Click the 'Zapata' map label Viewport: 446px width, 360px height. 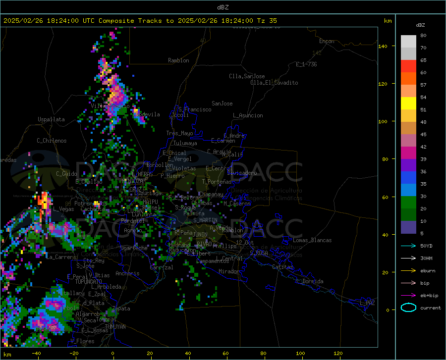[x=121, y=309]
